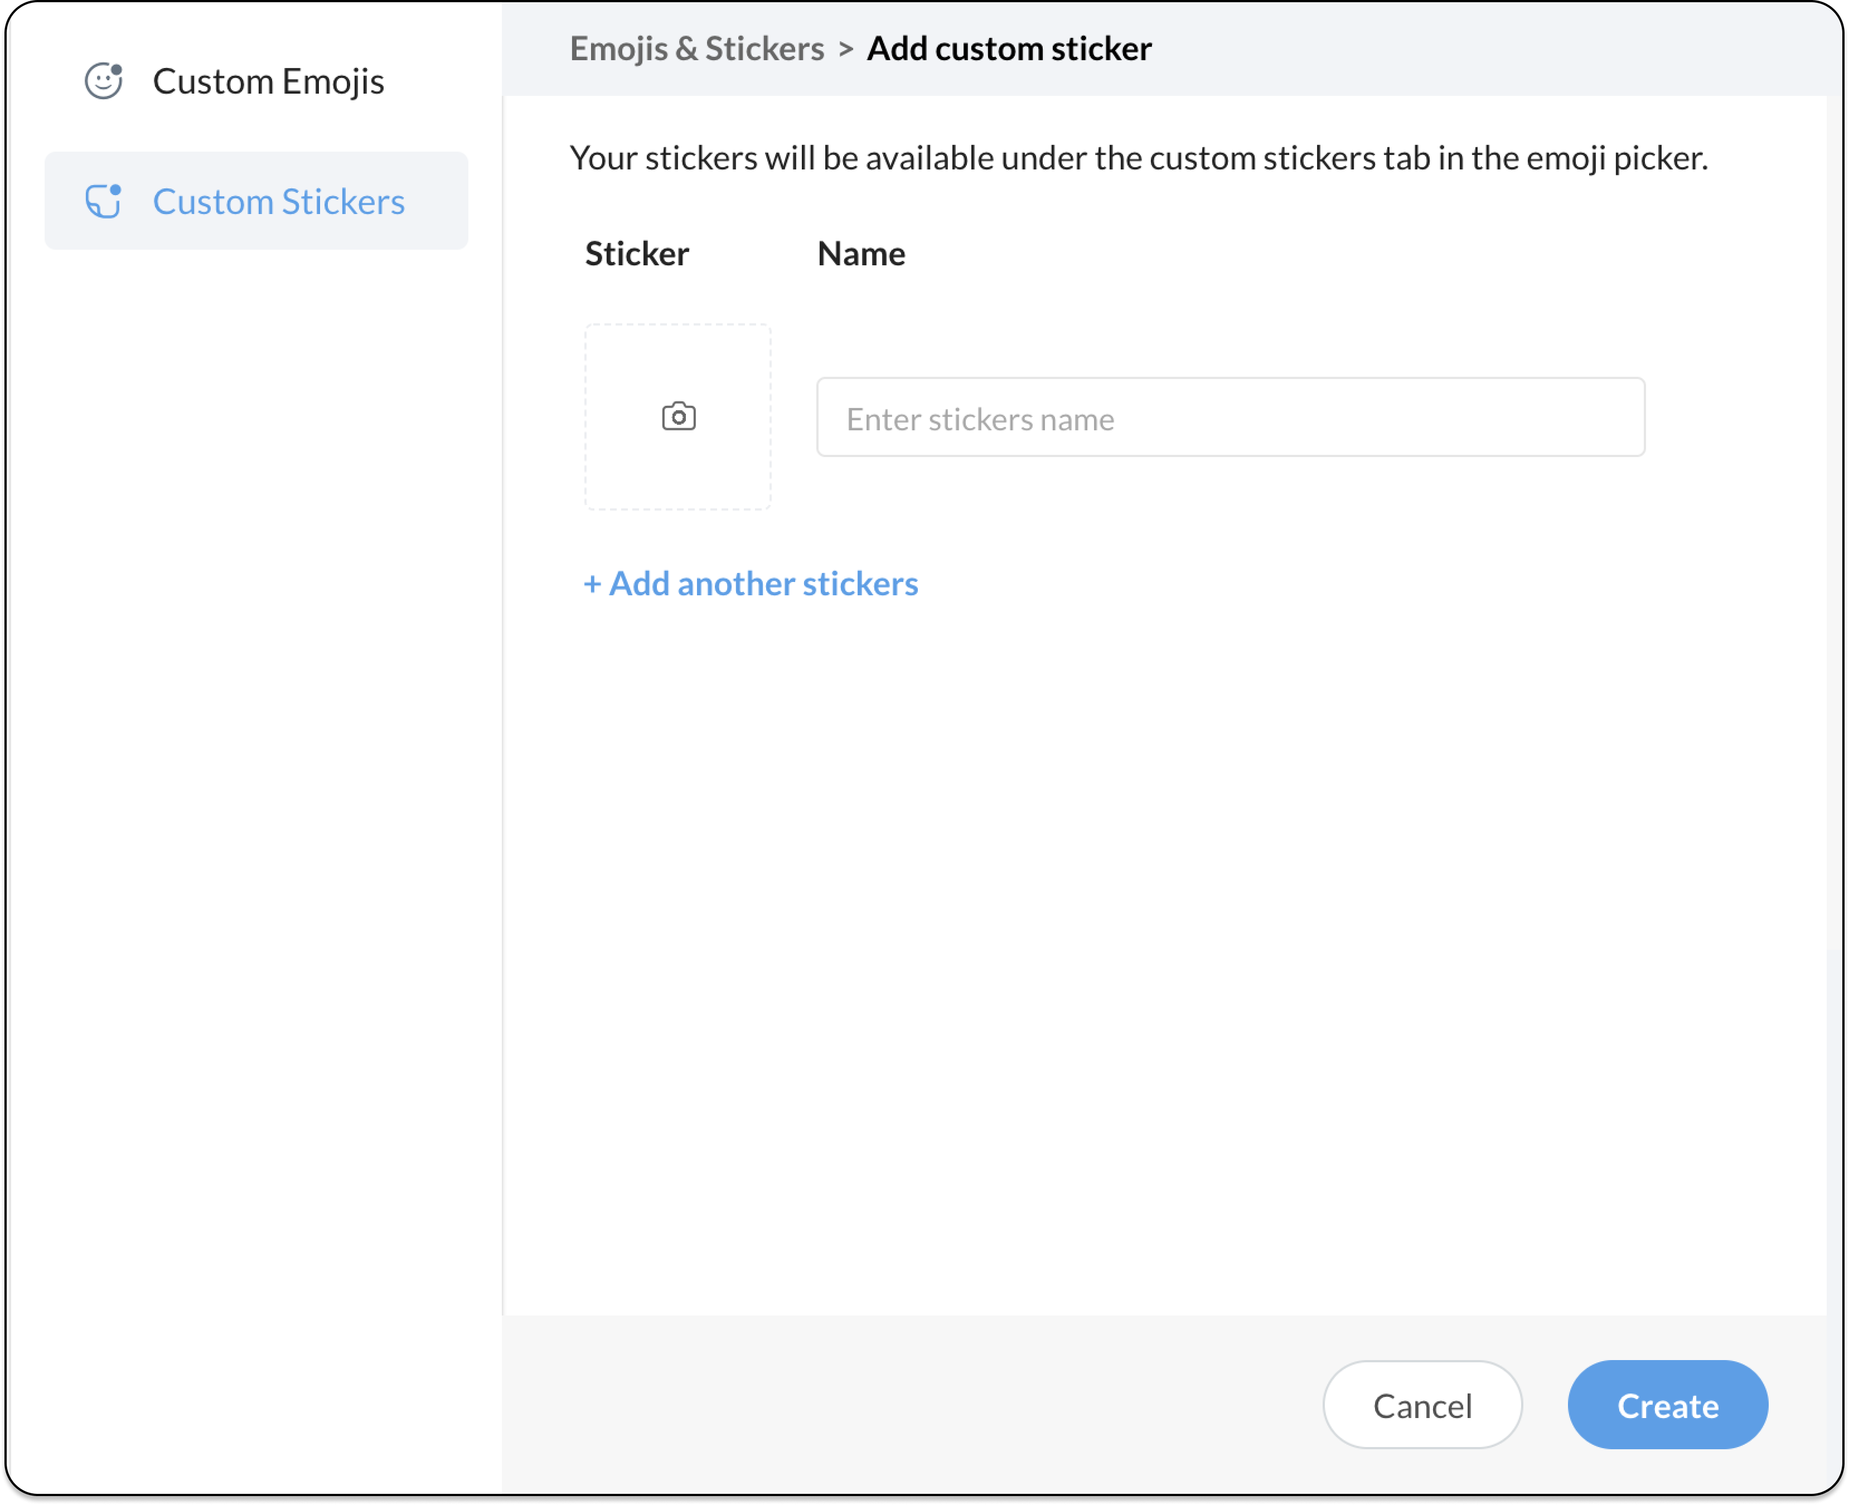Click the camera upload icon

(x=678, y=417)
